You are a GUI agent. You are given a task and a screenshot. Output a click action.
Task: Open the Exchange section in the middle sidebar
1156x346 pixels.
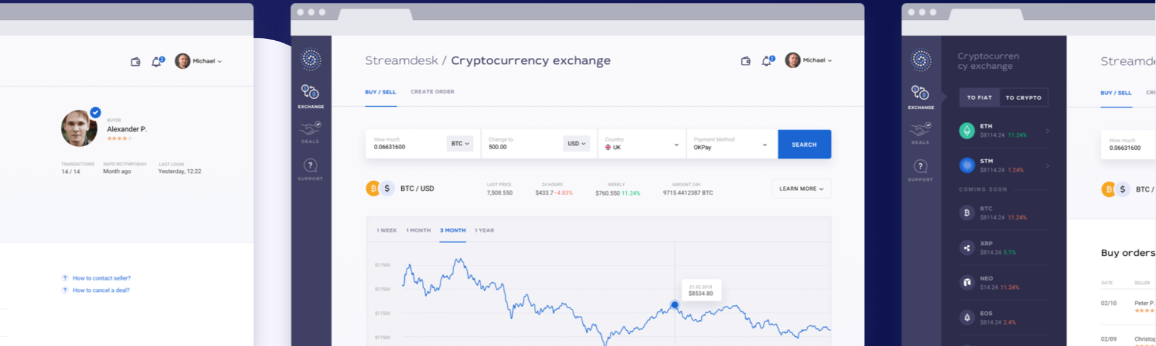(310, 95)
